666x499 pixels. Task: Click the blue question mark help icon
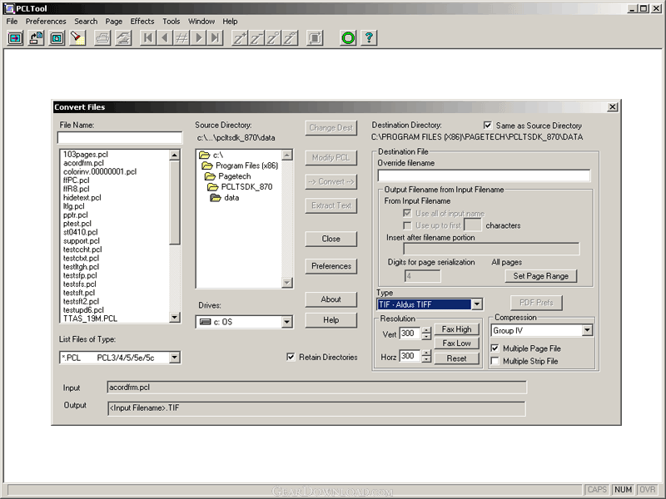[369, 38]
